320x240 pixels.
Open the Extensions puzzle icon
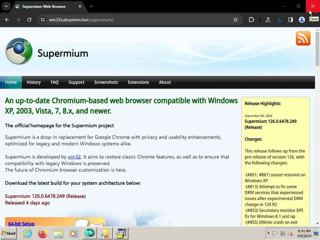tap(252, 20)
